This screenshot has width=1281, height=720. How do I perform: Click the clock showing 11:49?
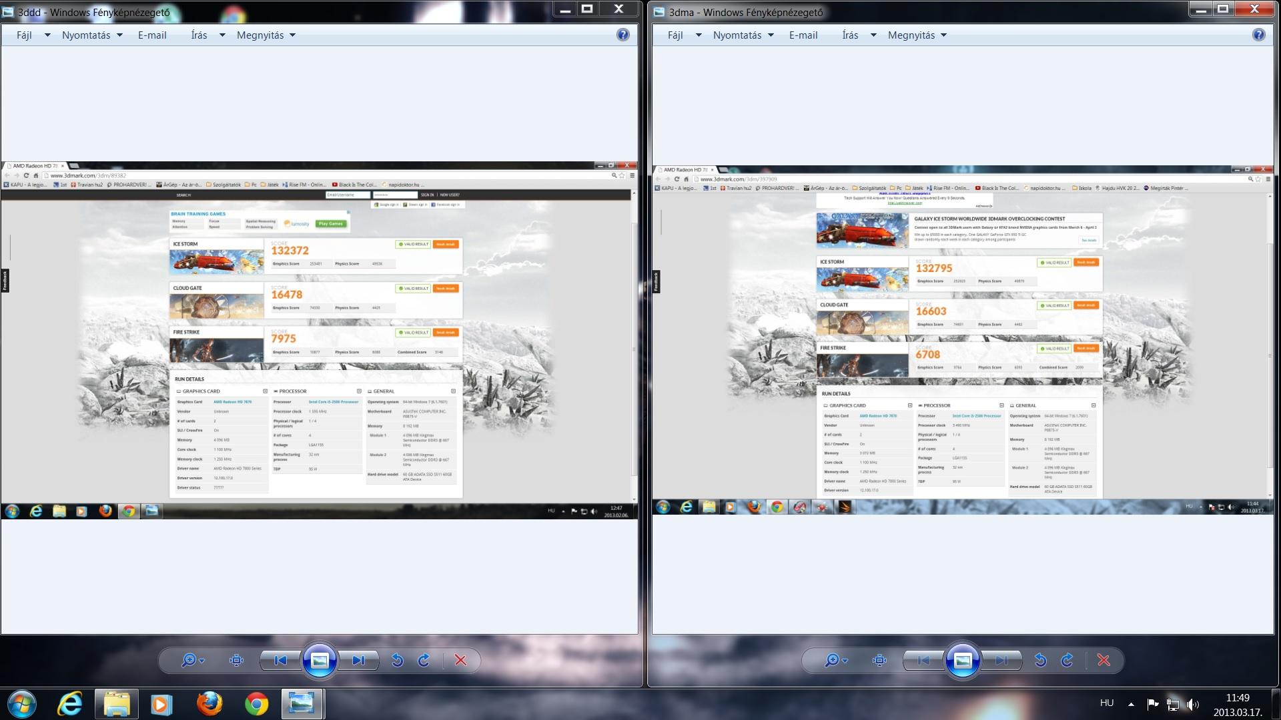click(x=1238, y=705)
